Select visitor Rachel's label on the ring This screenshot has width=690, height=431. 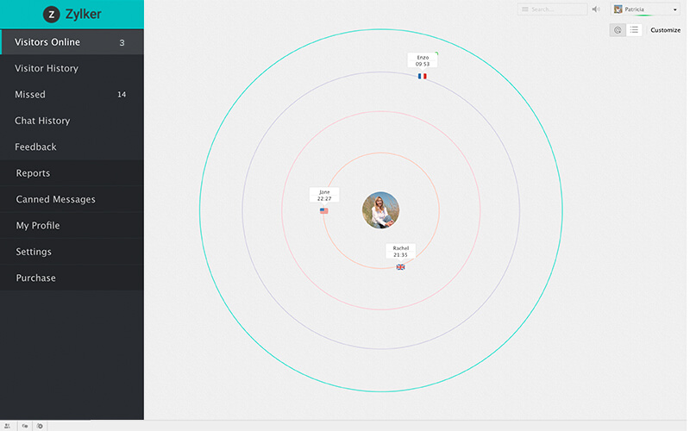400,252
